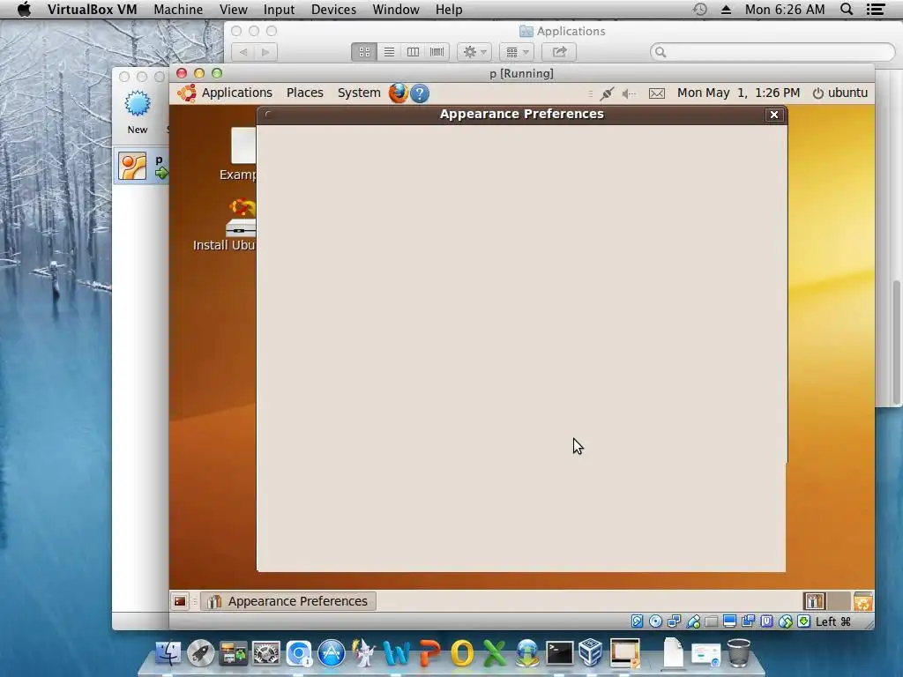This screenshot has width=903, height=677.
Task: Open the Places menu in Ubuntu panel
Action: pyautogui.click(x=304, y=93)
